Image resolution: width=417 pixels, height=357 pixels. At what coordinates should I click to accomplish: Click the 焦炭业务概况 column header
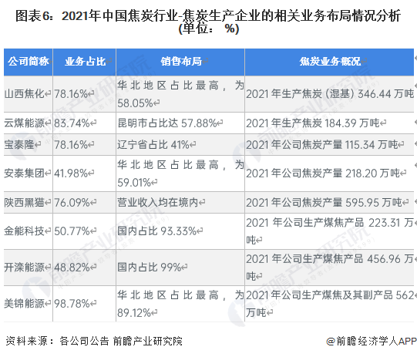[x=329, y=62]
